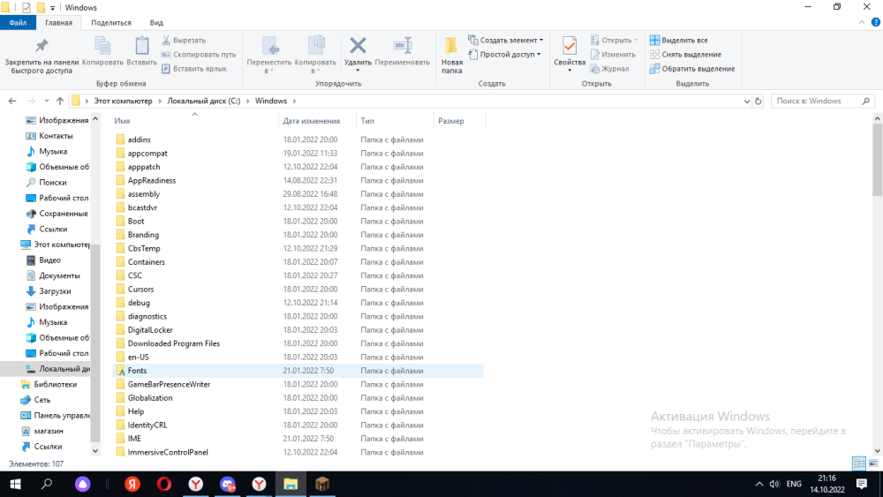Open notification center icon

coord(862,484)
